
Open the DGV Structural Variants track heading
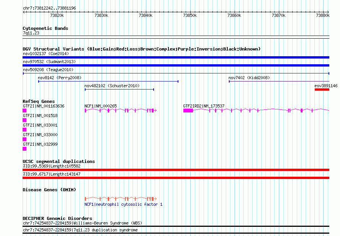click(x=142, y=49)
